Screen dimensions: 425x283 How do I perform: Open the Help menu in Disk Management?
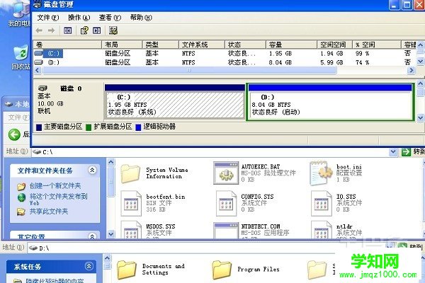pos(141,18)
